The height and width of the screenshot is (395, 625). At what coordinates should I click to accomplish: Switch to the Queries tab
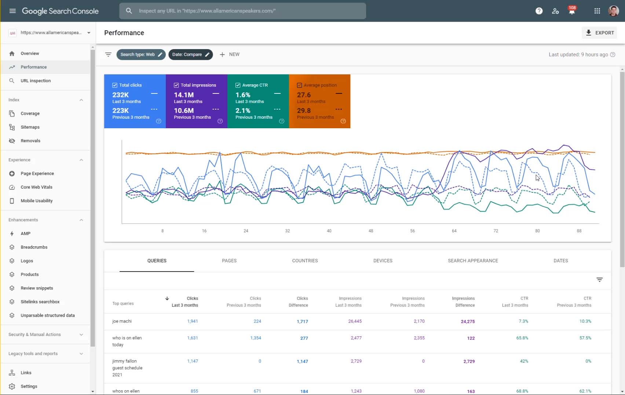tap(157, 261)
